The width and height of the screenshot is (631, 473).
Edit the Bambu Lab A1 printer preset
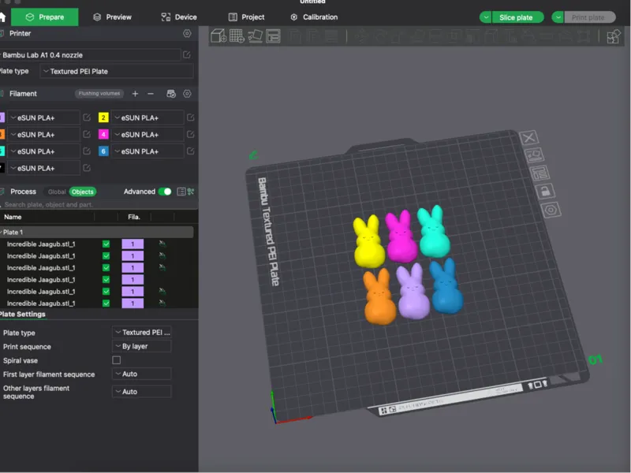tap(187, 54)
